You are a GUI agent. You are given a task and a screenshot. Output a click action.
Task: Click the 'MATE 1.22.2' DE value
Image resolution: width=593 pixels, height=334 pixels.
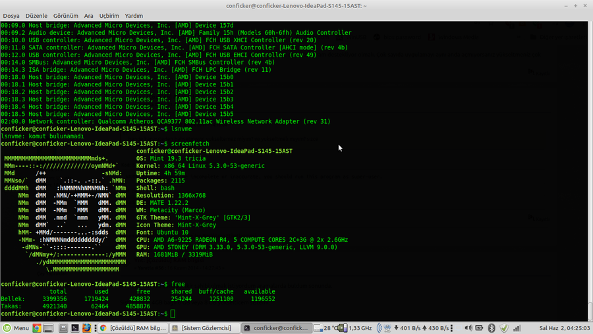click(169, 203)
